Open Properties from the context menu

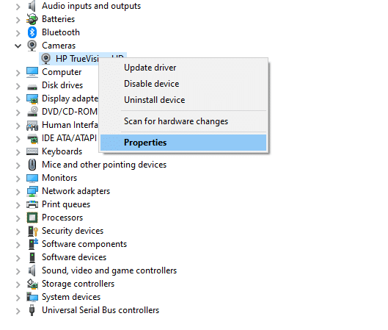(x=183, y=143)
